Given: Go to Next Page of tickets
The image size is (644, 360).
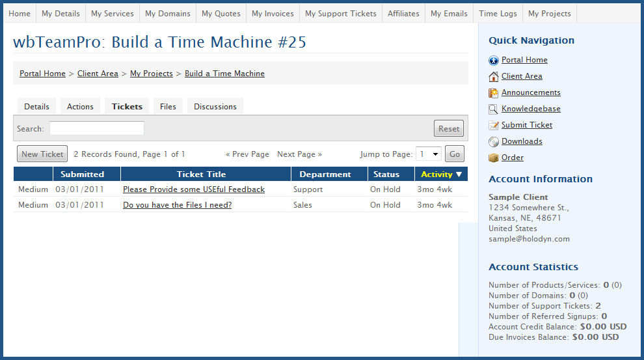Looking at the screenshot, I should (x=299, y=154).
